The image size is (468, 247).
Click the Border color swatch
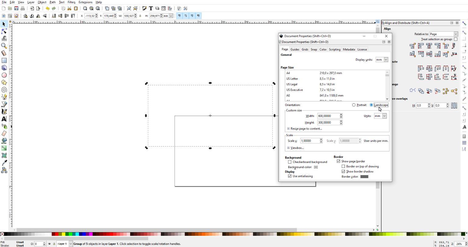tap(364, 177)
